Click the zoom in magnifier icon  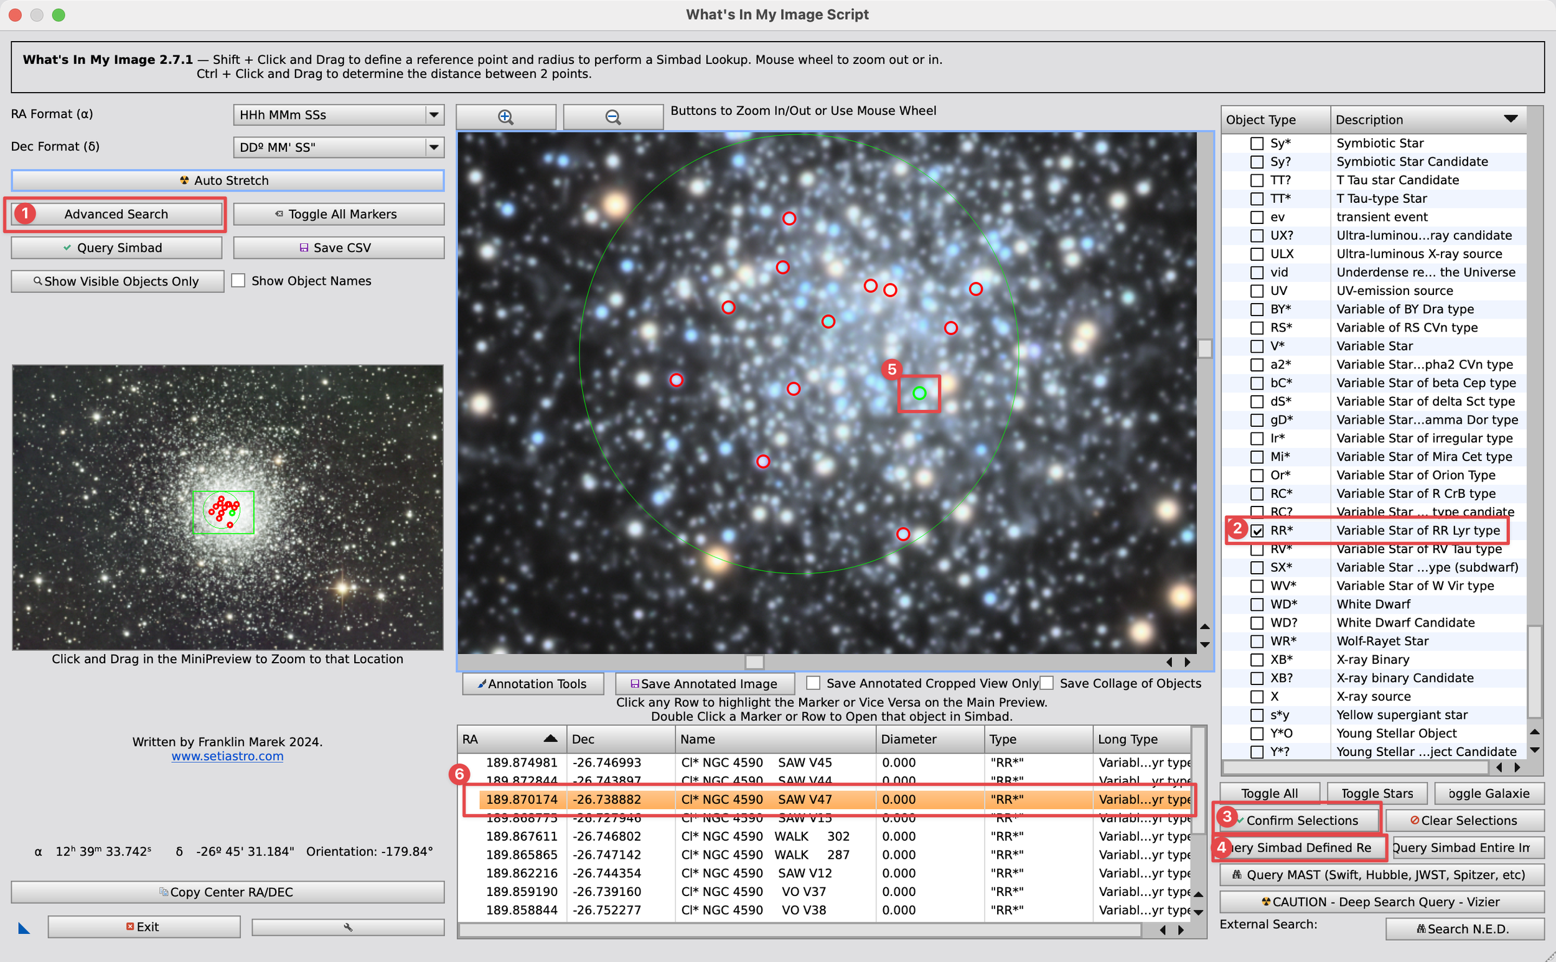point(505,117)
